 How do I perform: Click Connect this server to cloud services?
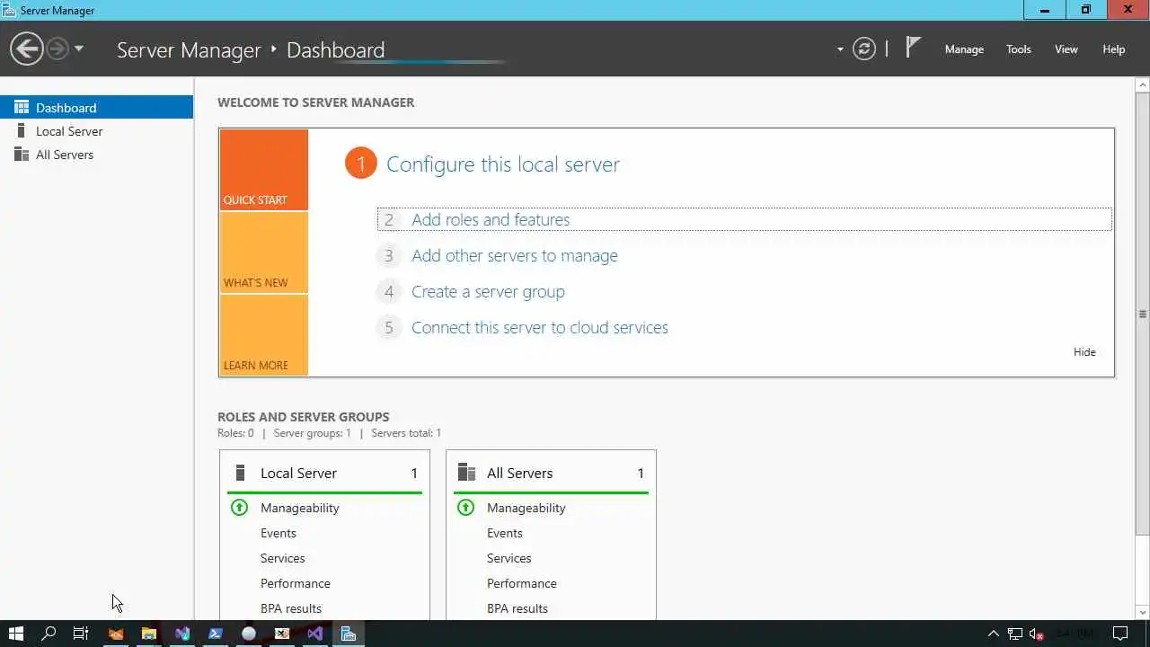click(x=540, y=328)
